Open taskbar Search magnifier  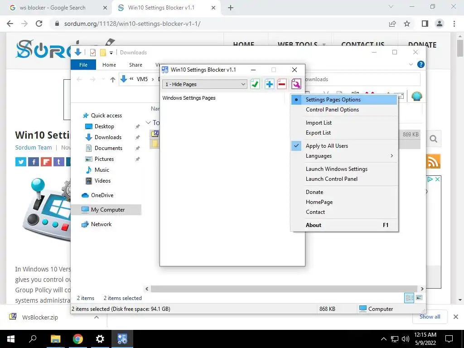point(33,339)
